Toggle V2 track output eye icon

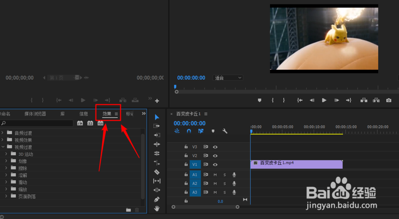click(215, 156)
